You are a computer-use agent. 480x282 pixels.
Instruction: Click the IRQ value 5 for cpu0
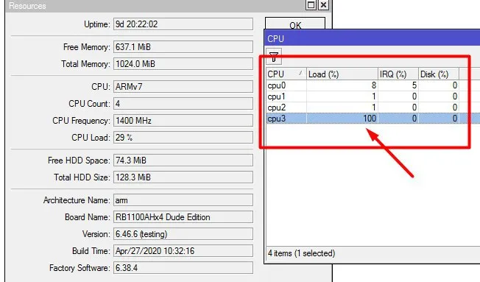pos(414,85)
